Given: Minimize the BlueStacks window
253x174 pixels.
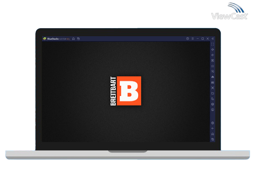Looking at the screenshot, I should click(x=198, y=39).
